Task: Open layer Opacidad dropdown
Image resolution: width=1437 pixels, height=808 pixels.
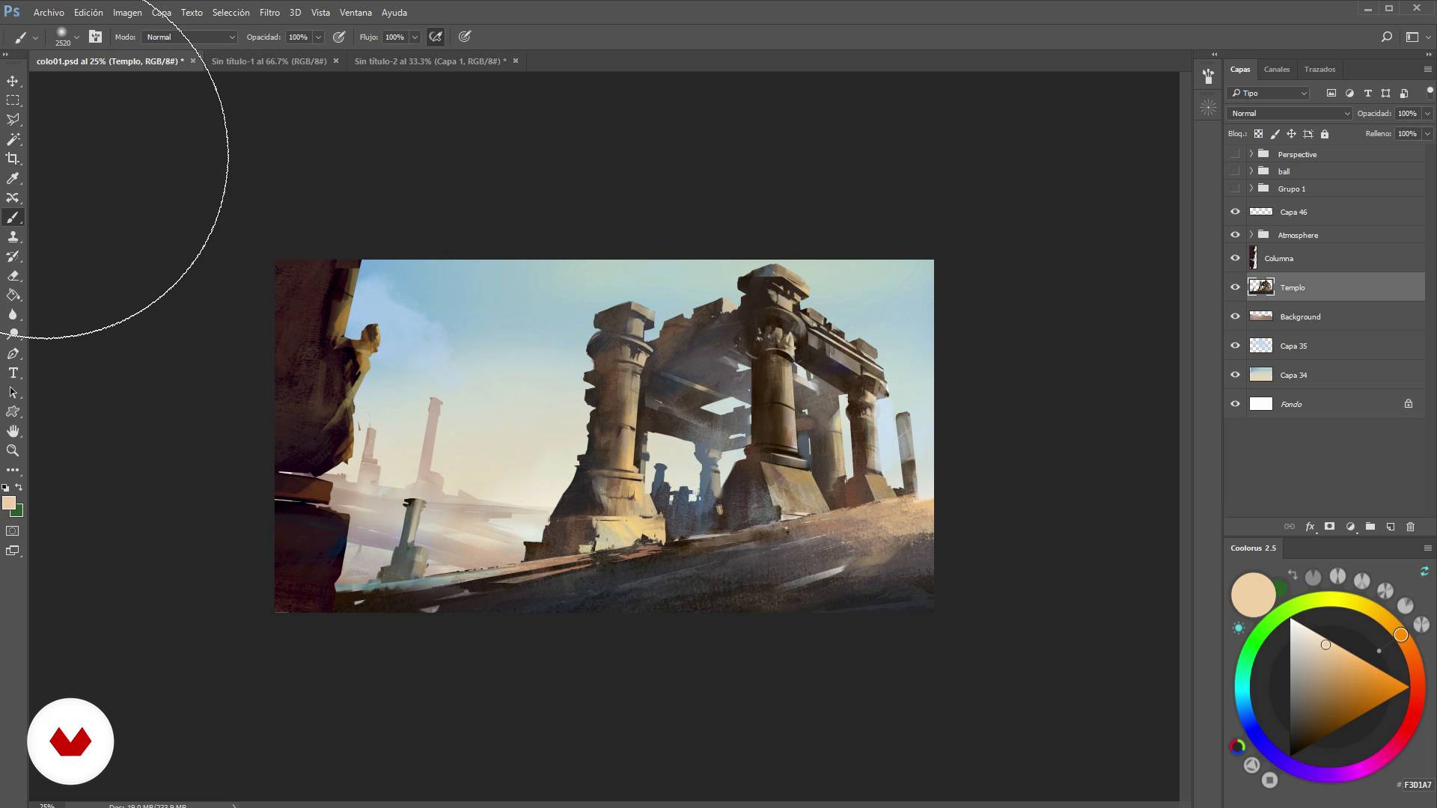Action: [x=1427, y=114]
